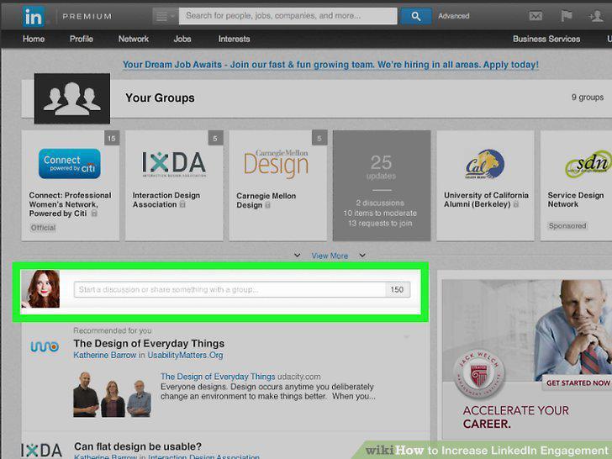Select 10 items to moderate
This screenshot has height=459, width=612.
[x=380, y=214]
